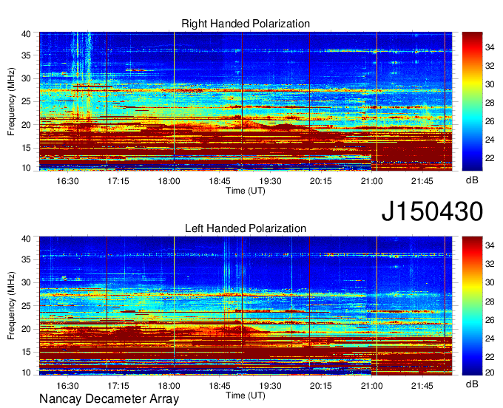Click the right-handed polarization spectrogram
The height and width of the screenshot is (408, 503).
246,101
